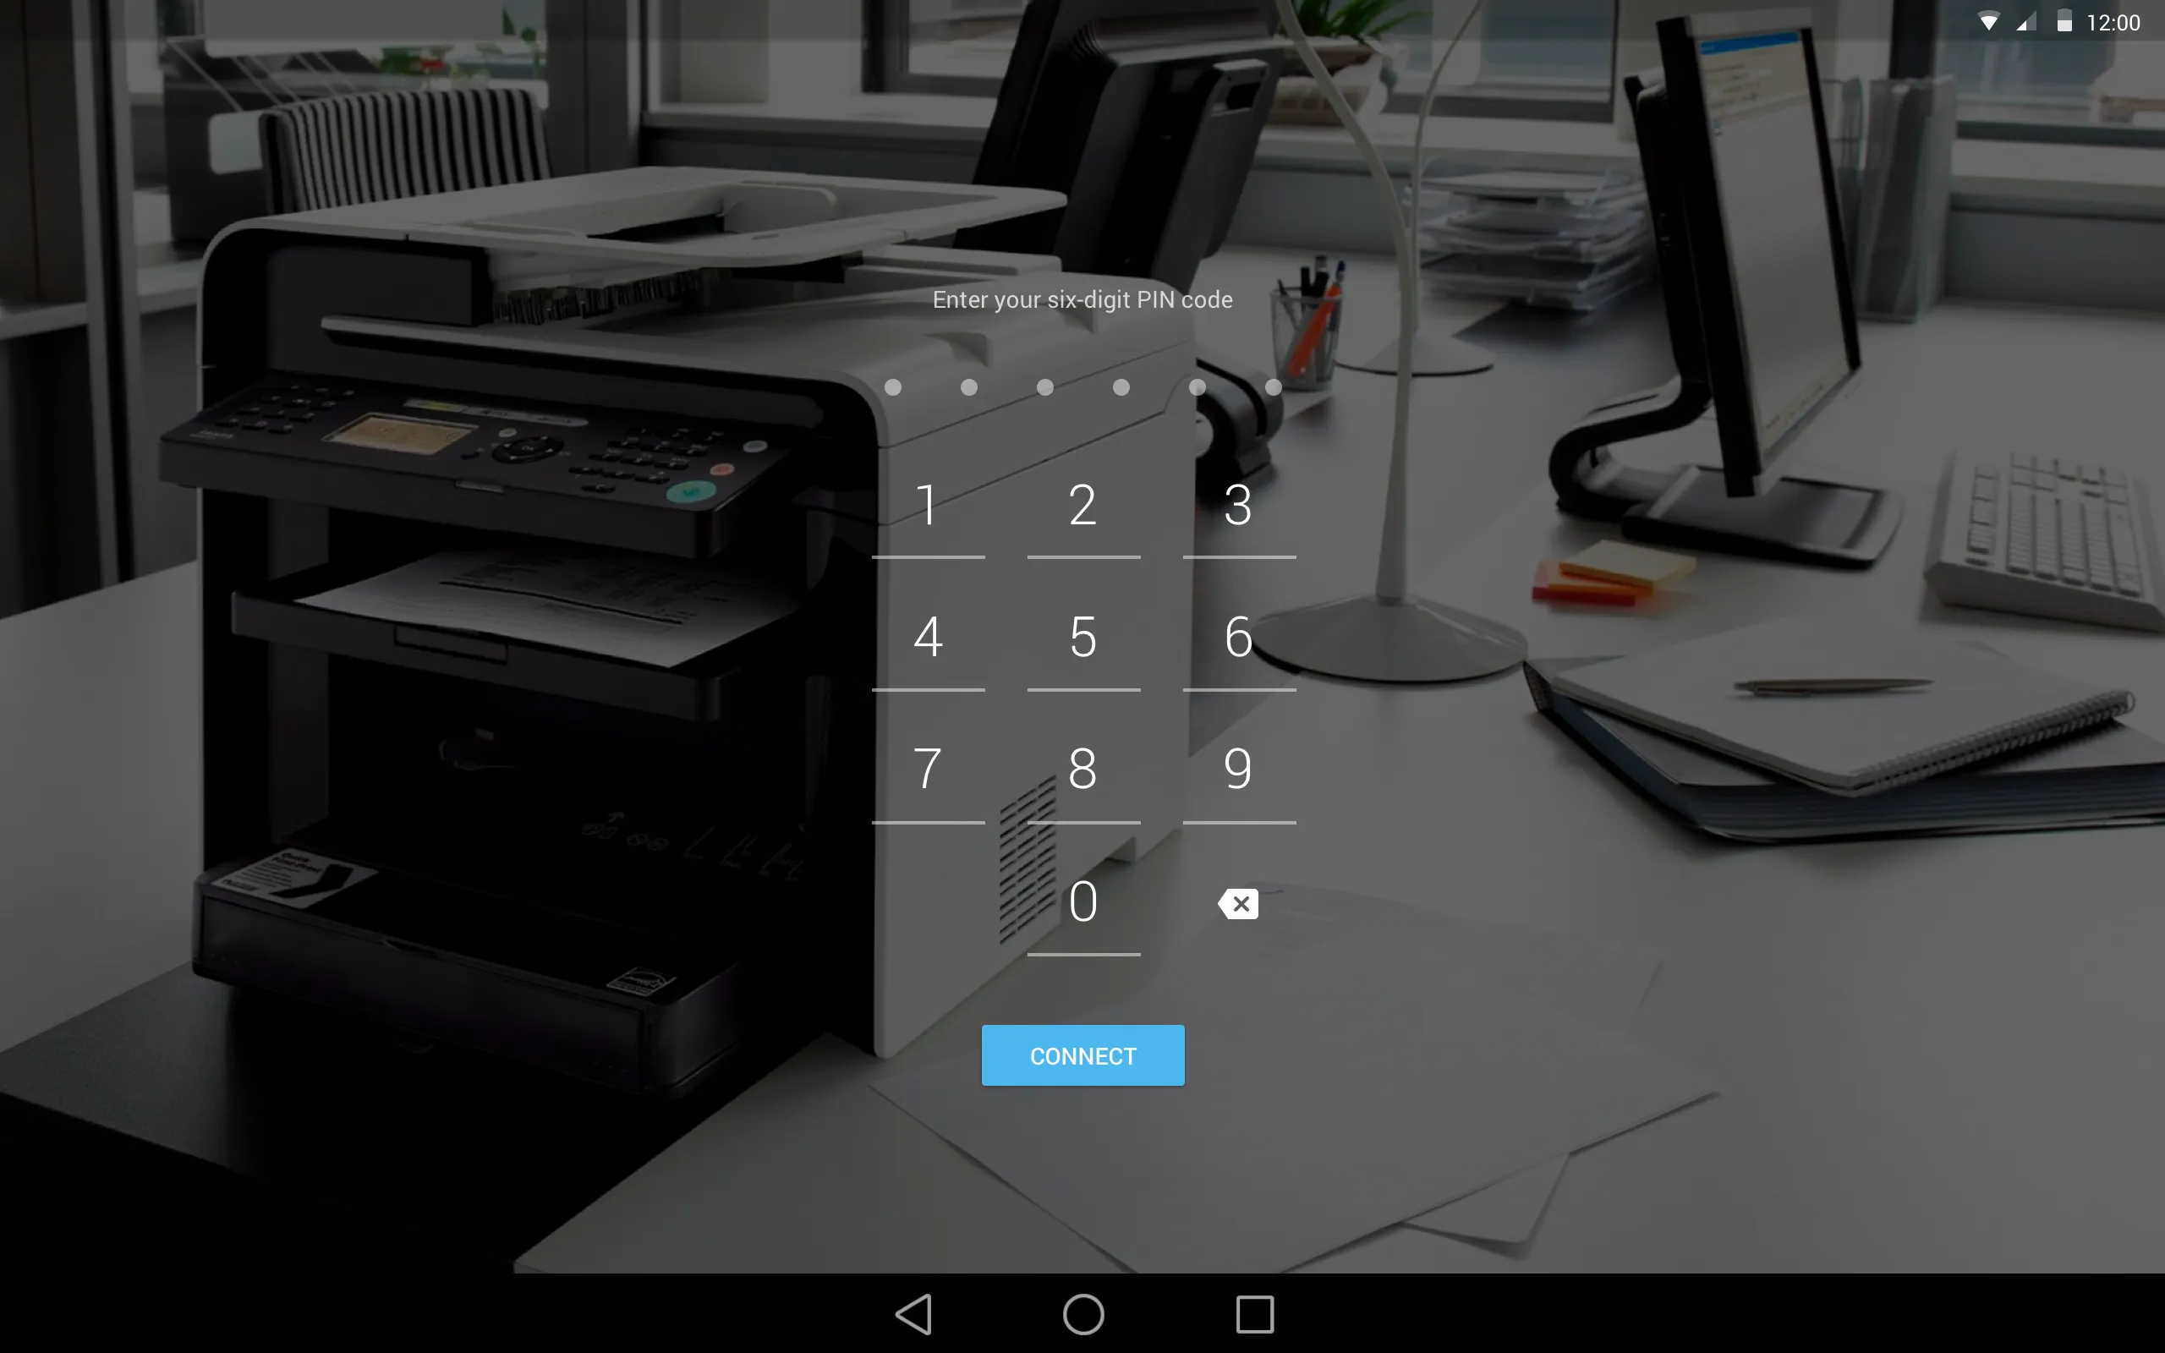Click digit 2 on keypad
Screen dimensions: 2165x1353
tap(1082, 503)
